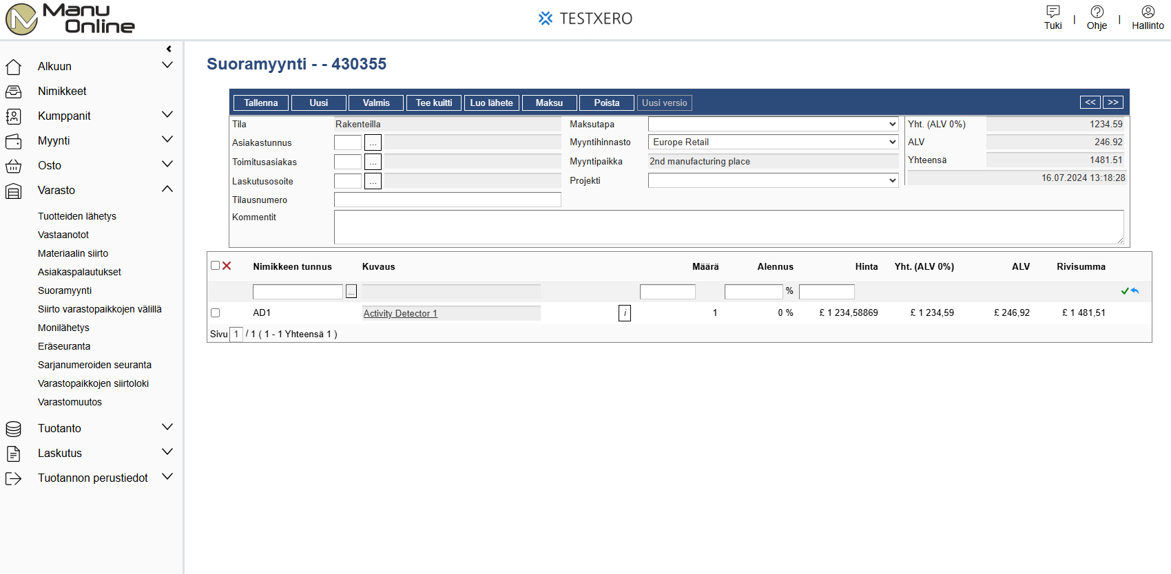Collapse the sidebar with the left arrow
Screen dimensions: 1171x574
click(x=169, y=49)
